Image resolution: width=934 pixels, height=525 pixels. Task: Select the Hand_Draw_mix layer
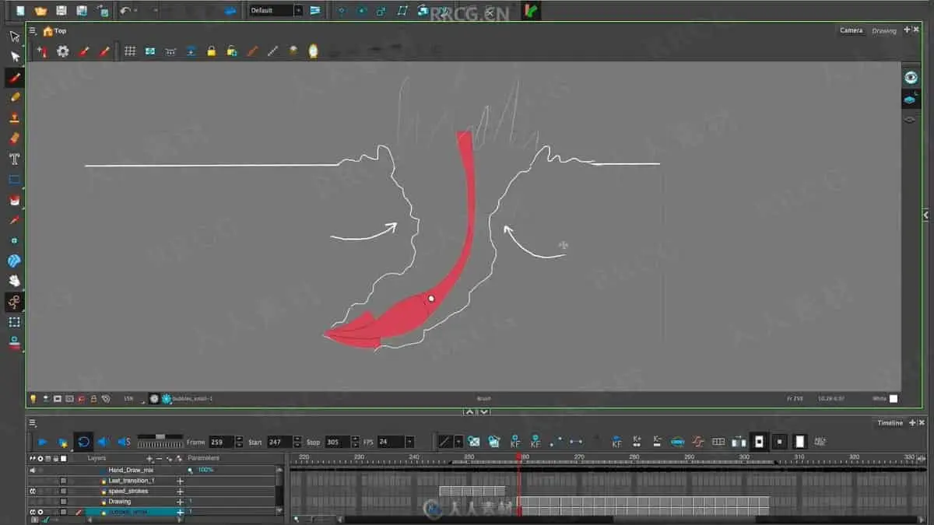(131, 470)
